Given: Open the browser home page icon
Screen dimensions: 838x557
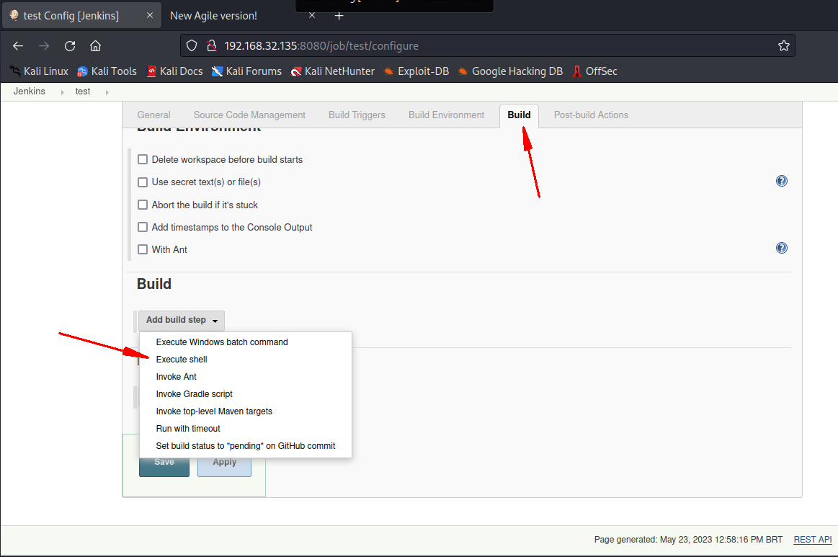Looking at the screenshot, I should point(96,46).
